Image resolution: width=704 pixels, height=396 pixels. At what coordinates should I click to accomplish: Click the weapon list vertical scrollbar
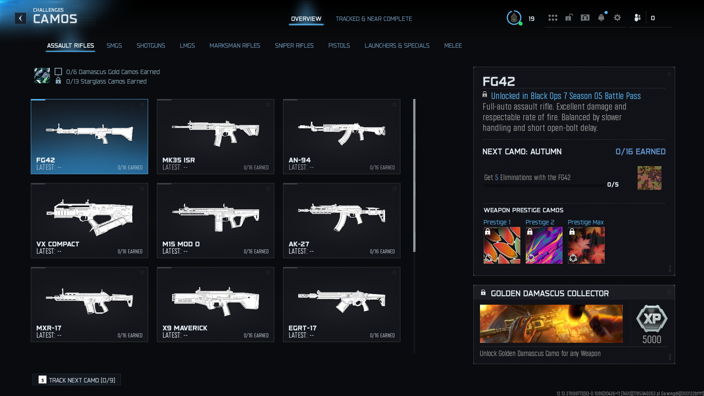(x=414, y=175)
